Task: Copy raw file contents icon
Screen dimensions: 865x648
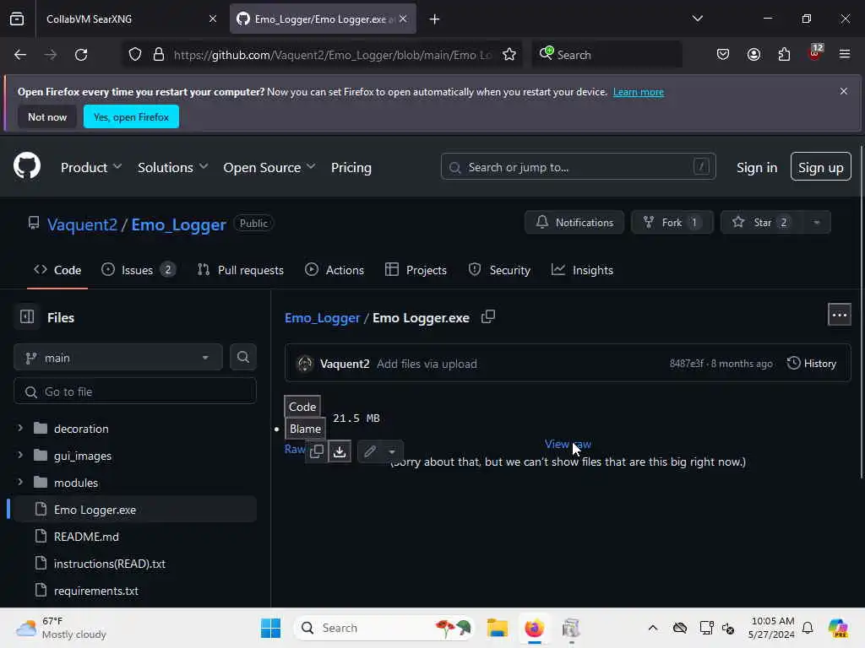Action: [x=317, y=451]
